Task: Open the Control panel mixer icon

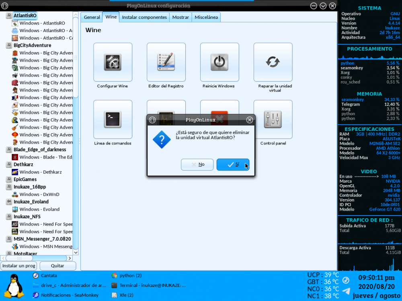Action: [x=273, y=119]
